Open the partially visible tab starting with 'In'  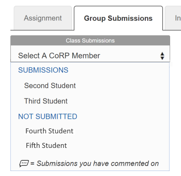click(x=173, y=18)
